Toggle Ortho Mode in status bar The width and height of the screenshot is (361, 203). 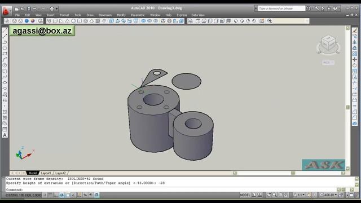[56, 195]
